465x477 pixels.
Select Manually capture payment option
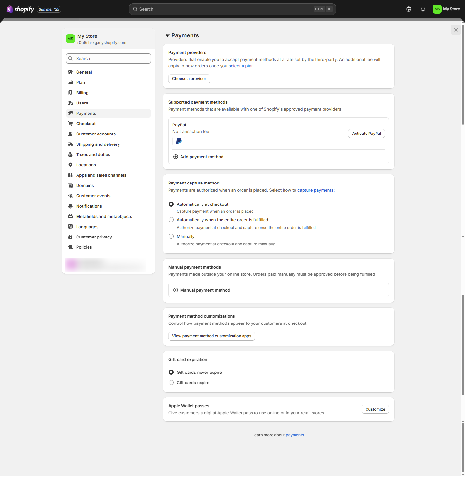(x=171, y=236)
